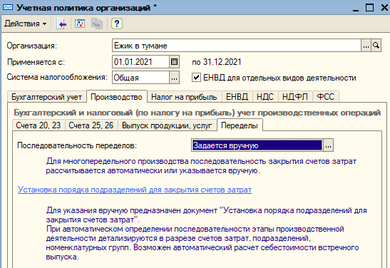Open help via the question mark icon
The width and height of the screenshot is (390, 268).
pos(117,24)
